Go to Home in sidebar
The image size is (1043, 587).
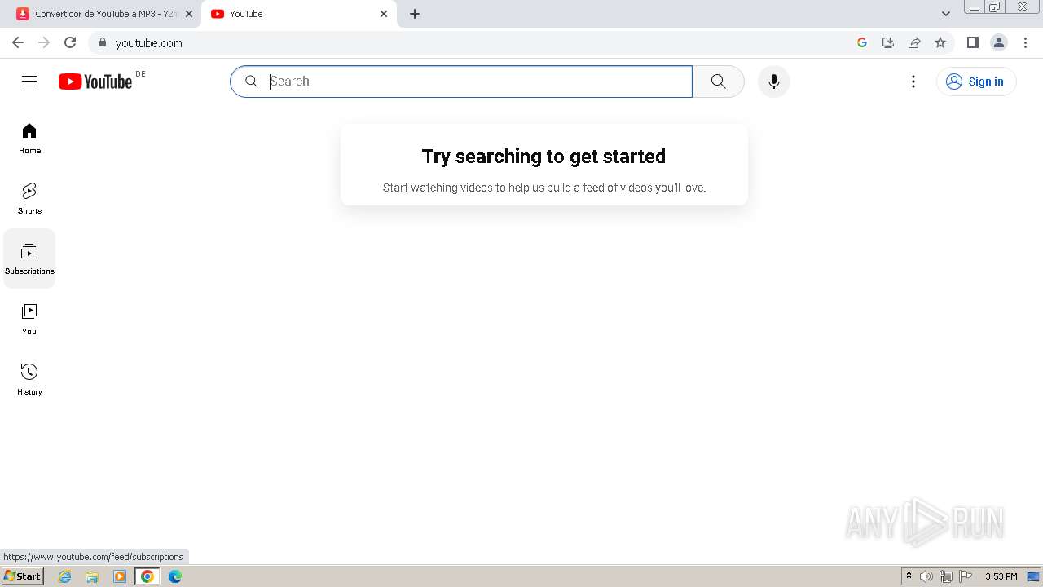29,139
